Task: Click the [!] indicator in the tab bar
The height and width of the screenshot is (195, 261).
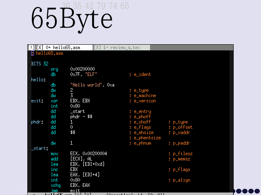Action: click(x=31, y=48)
